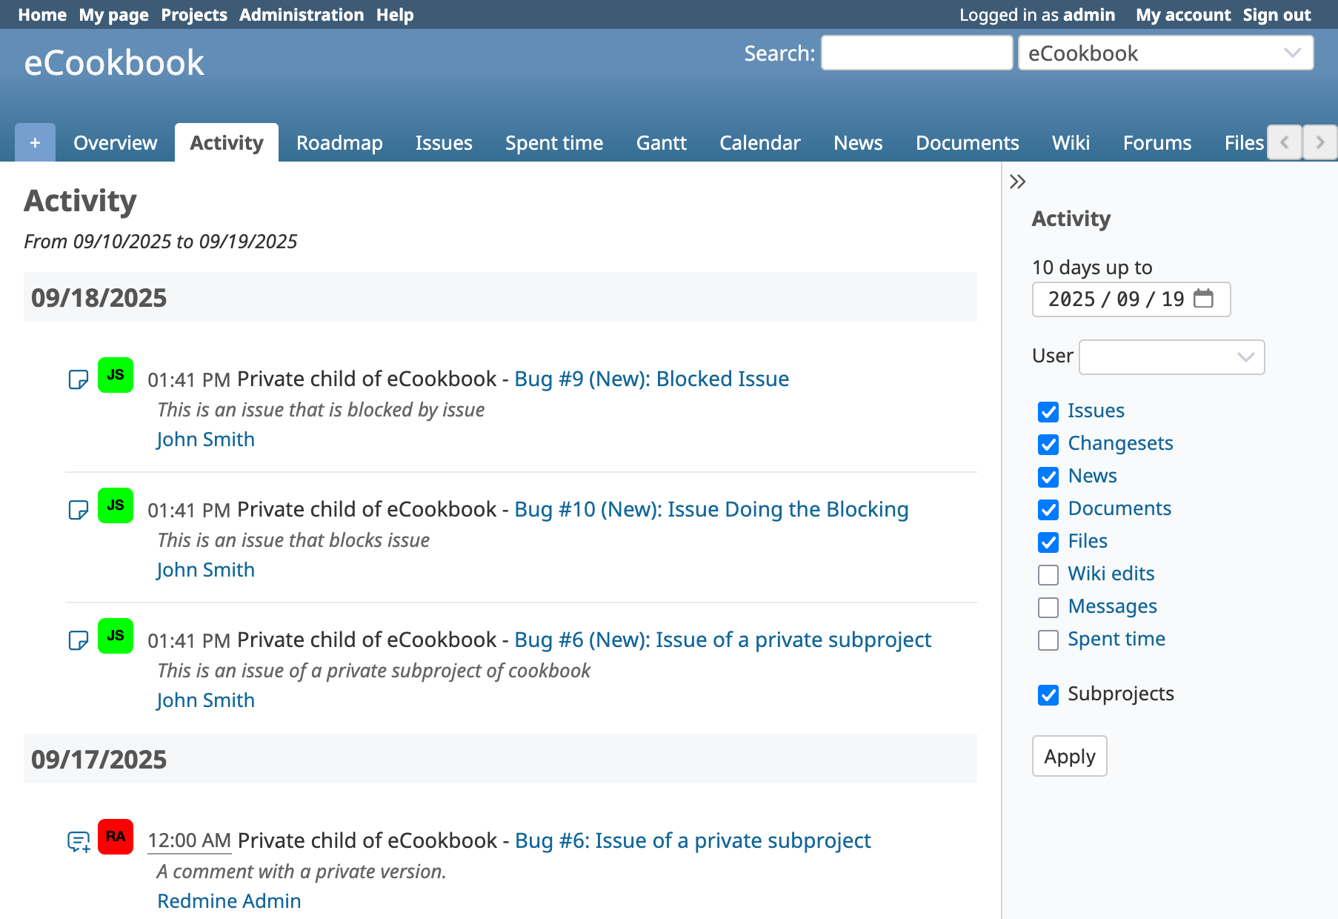This screenshot has height=919, width=1338.
Task: Disable the Subprojects checkbox
Action: [x=1048, y=694]
